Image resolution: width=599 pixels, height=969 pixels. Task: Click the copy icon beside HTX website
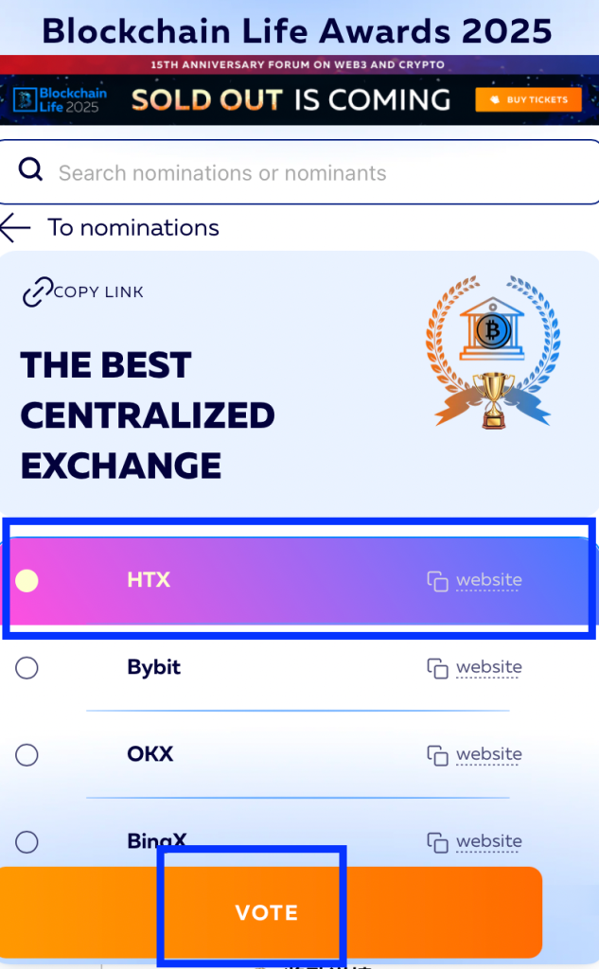[x=437, y=581]
